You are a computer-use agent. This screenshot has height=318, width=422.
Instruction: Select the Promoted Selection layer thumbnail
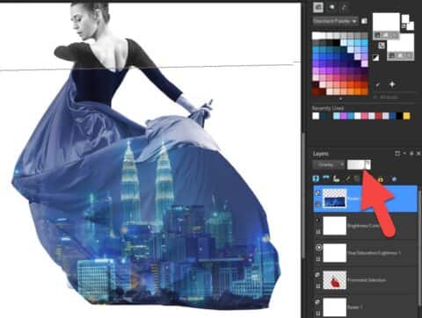coord(335,280)
